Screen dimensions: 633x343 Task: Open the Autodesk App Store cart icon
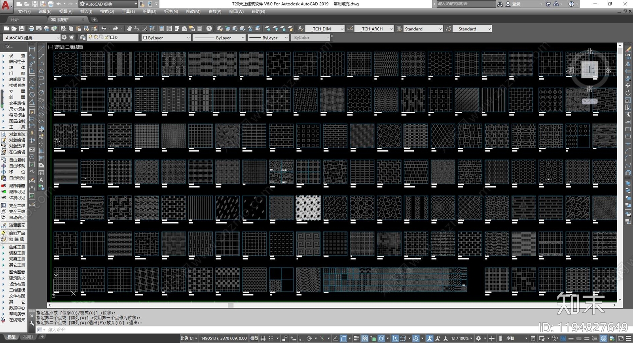click(548, 4)
